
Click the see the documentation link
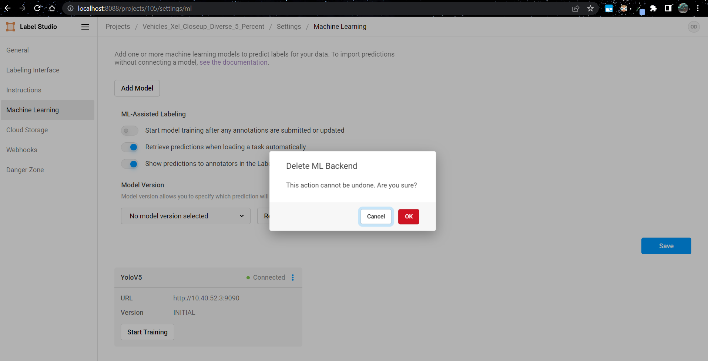click(x=234, y=62)
